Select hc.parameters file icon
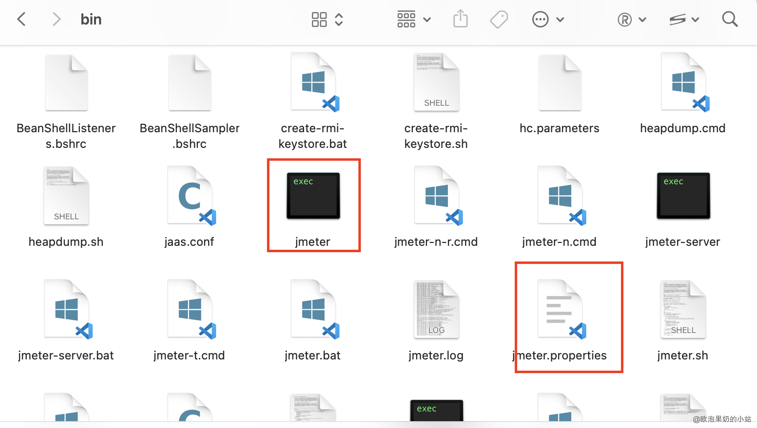 pyautogui.click(x=560, y=82)
